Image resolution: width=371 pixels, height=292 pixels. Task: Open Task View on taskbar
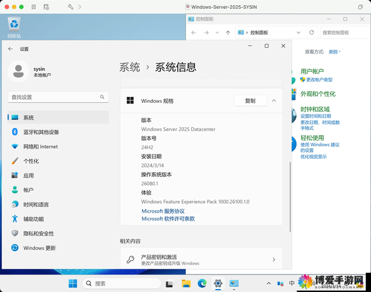point(169,283)
